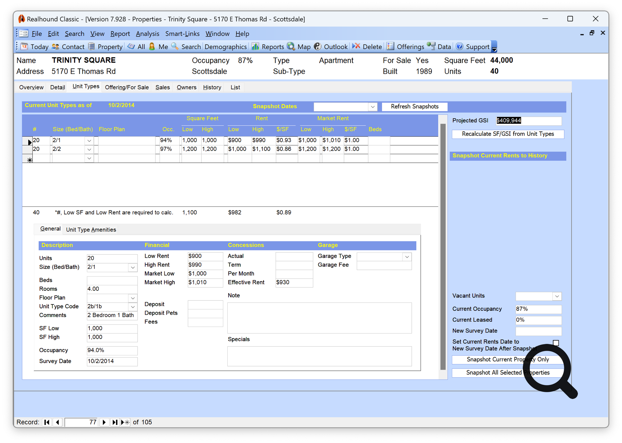Click the Comments field 2 Bedroom 1 Bath
The width and height of the screenshot is (622, 443).
112,315
